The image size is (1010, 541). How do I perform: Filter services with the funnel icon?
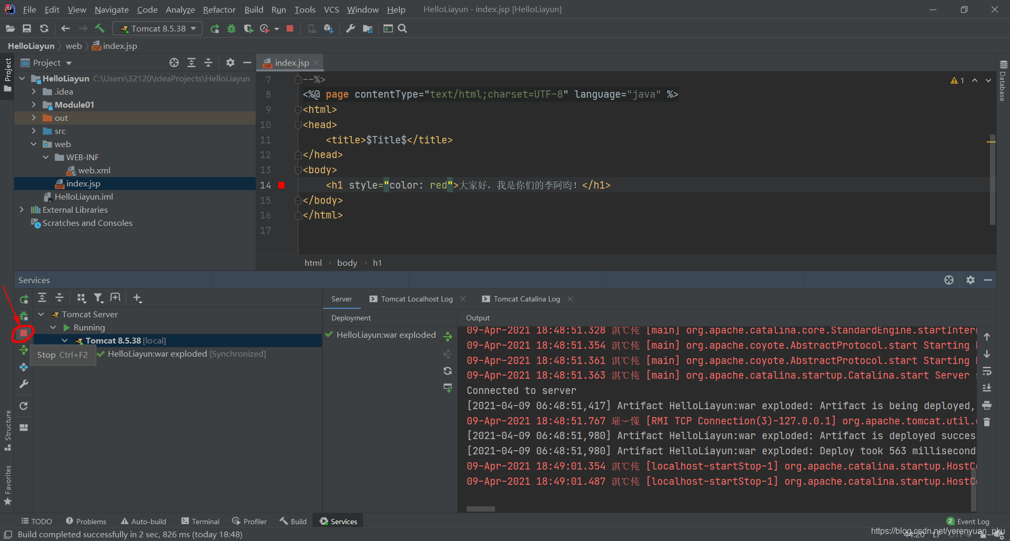(x=98, y=298)
